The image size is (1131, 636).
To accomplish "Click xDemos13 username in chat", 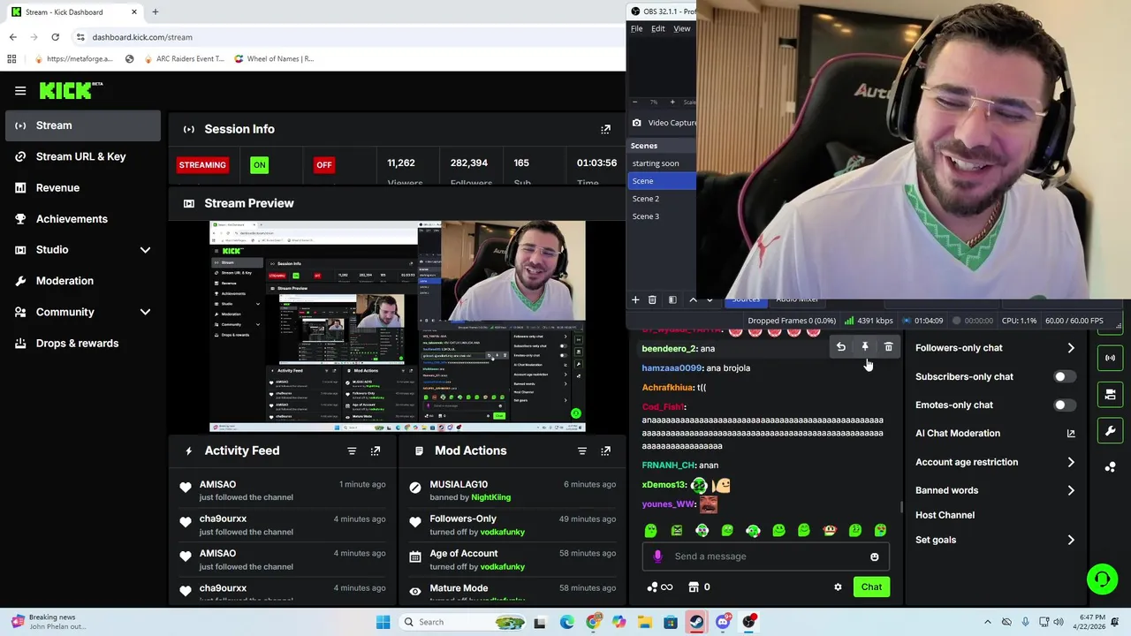I will [664, 484].
